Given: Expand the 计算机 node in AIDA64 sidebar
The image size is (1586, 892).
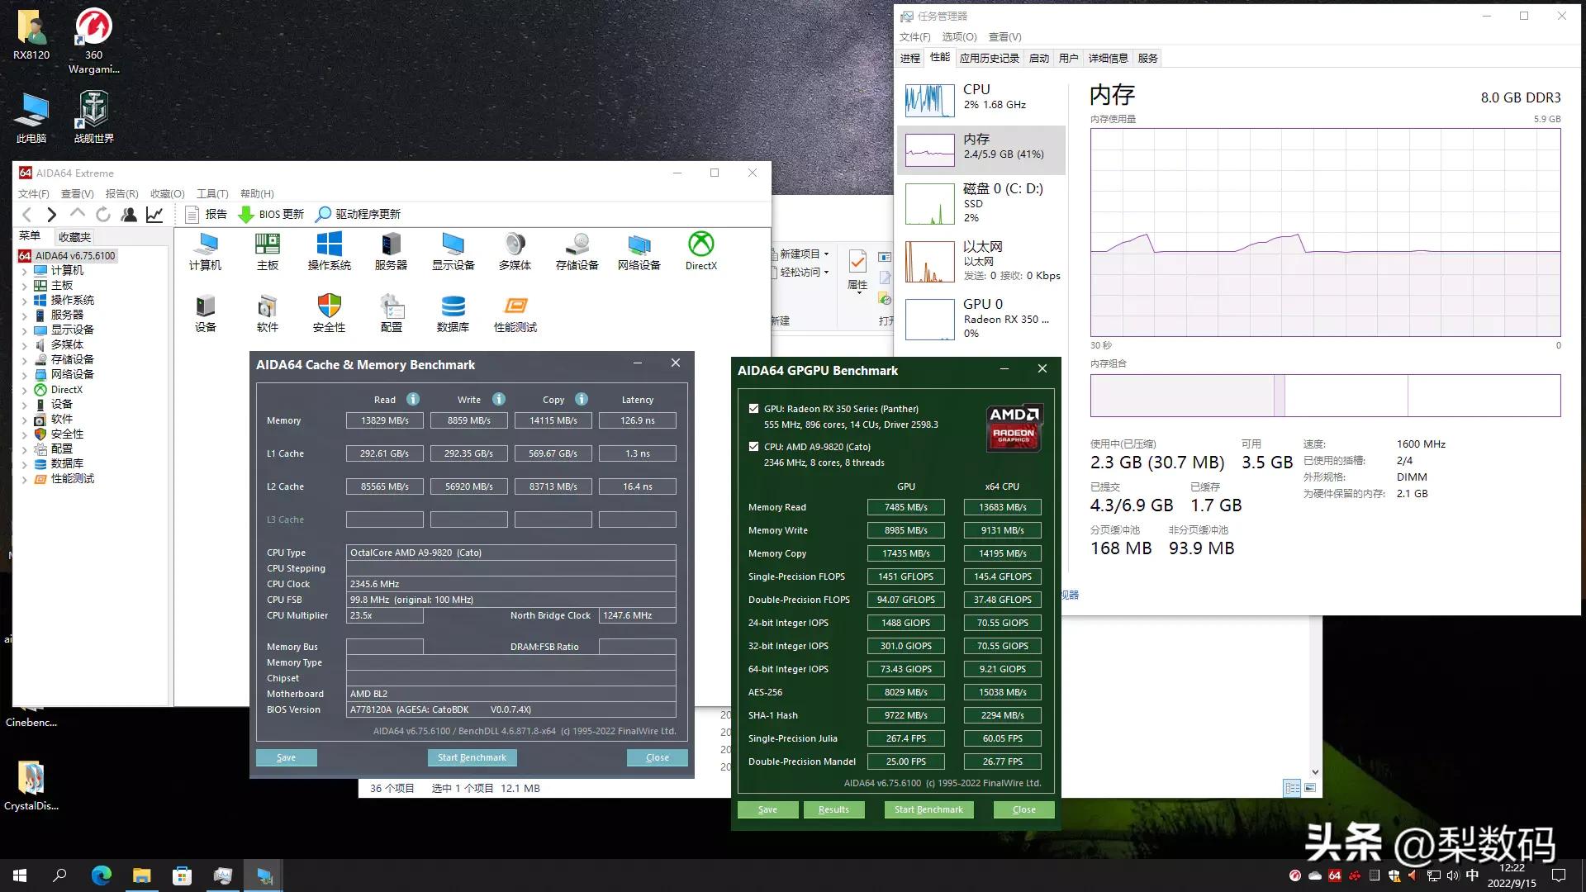Looking at the screenshot, I should click(26, 270).
